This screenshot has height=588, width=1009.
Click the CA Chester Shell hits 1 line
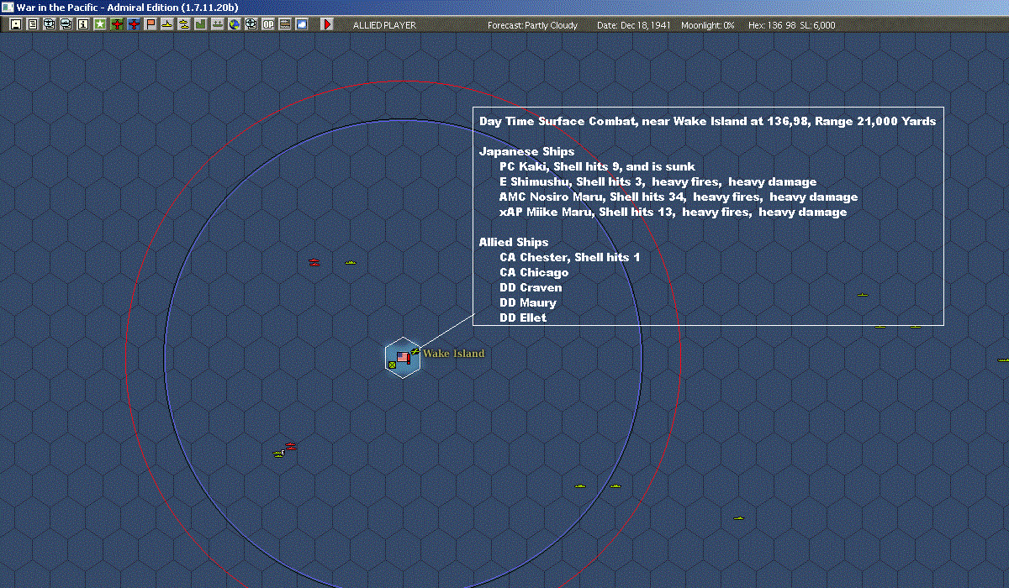point(569,258)
